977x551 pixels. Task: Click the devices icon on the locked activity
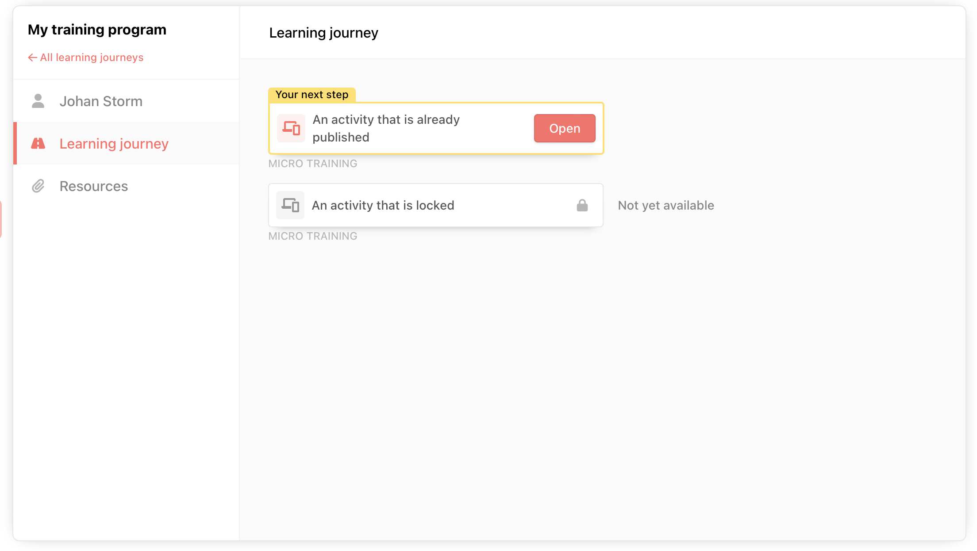click(x=290, y=205)
